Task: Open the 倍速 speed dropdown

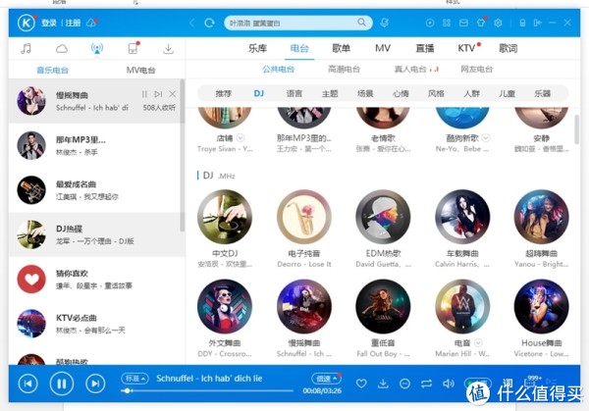Action: click(x=326, y=379)
